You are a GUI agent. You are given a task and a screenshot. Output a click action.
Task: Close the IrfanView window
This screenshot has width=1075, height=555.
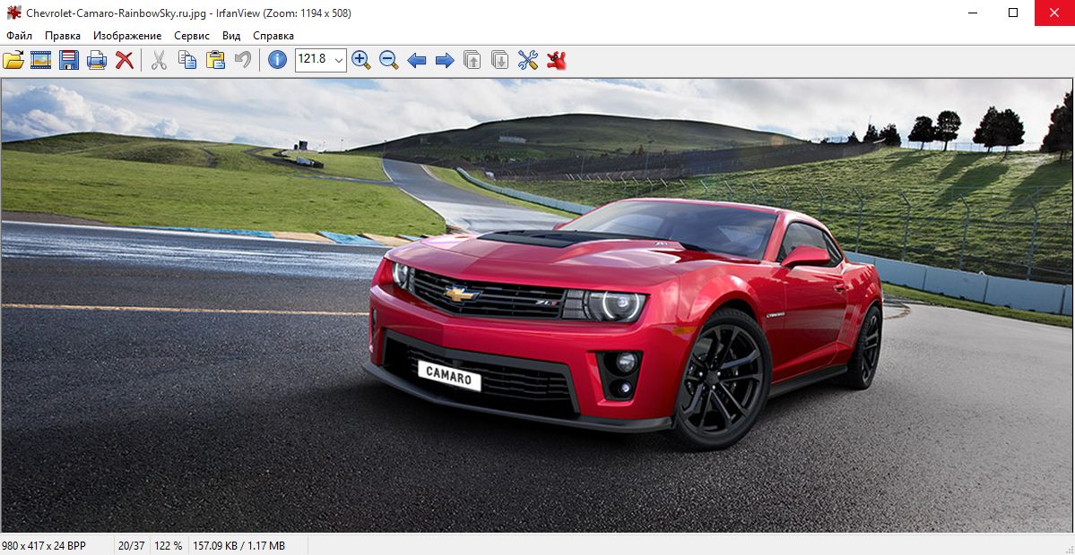click(1054, 13)
